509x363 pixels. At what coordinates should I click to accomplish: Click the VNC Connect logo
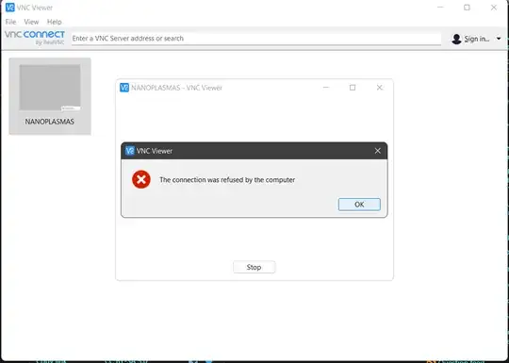click(x=35, y=38)
